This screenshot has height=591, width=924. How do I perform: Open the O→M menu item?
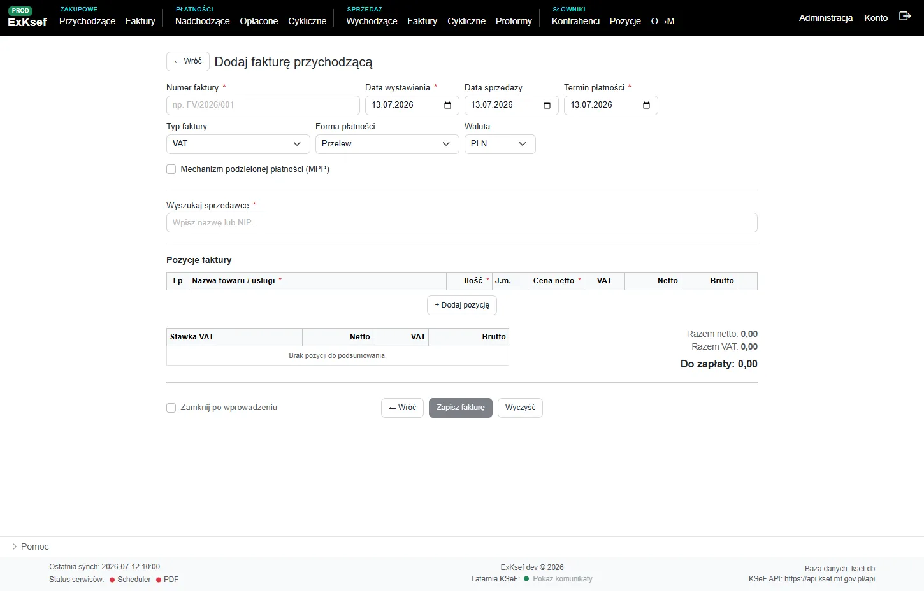(x=663, y=21)
